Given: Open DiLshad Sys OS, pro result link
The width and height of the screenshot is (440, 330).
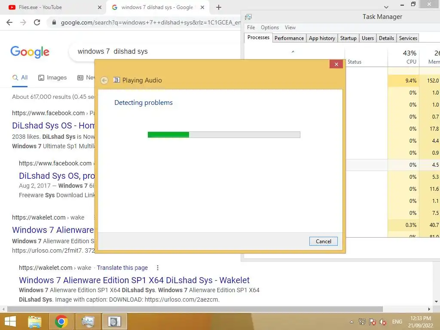Looking at the screenshot, I should click(x=57, y=176).
